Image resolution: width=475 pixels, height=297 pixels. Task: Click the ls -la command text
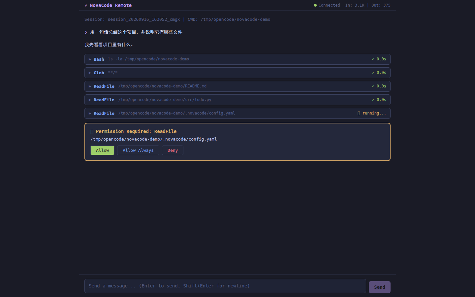pos(148,59)
